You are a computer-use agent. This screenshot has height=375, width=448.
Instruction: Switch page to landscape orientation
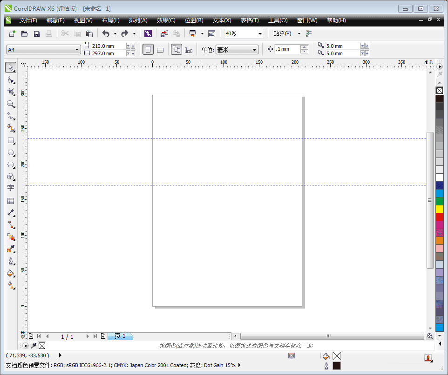click(x=160, y=50)
